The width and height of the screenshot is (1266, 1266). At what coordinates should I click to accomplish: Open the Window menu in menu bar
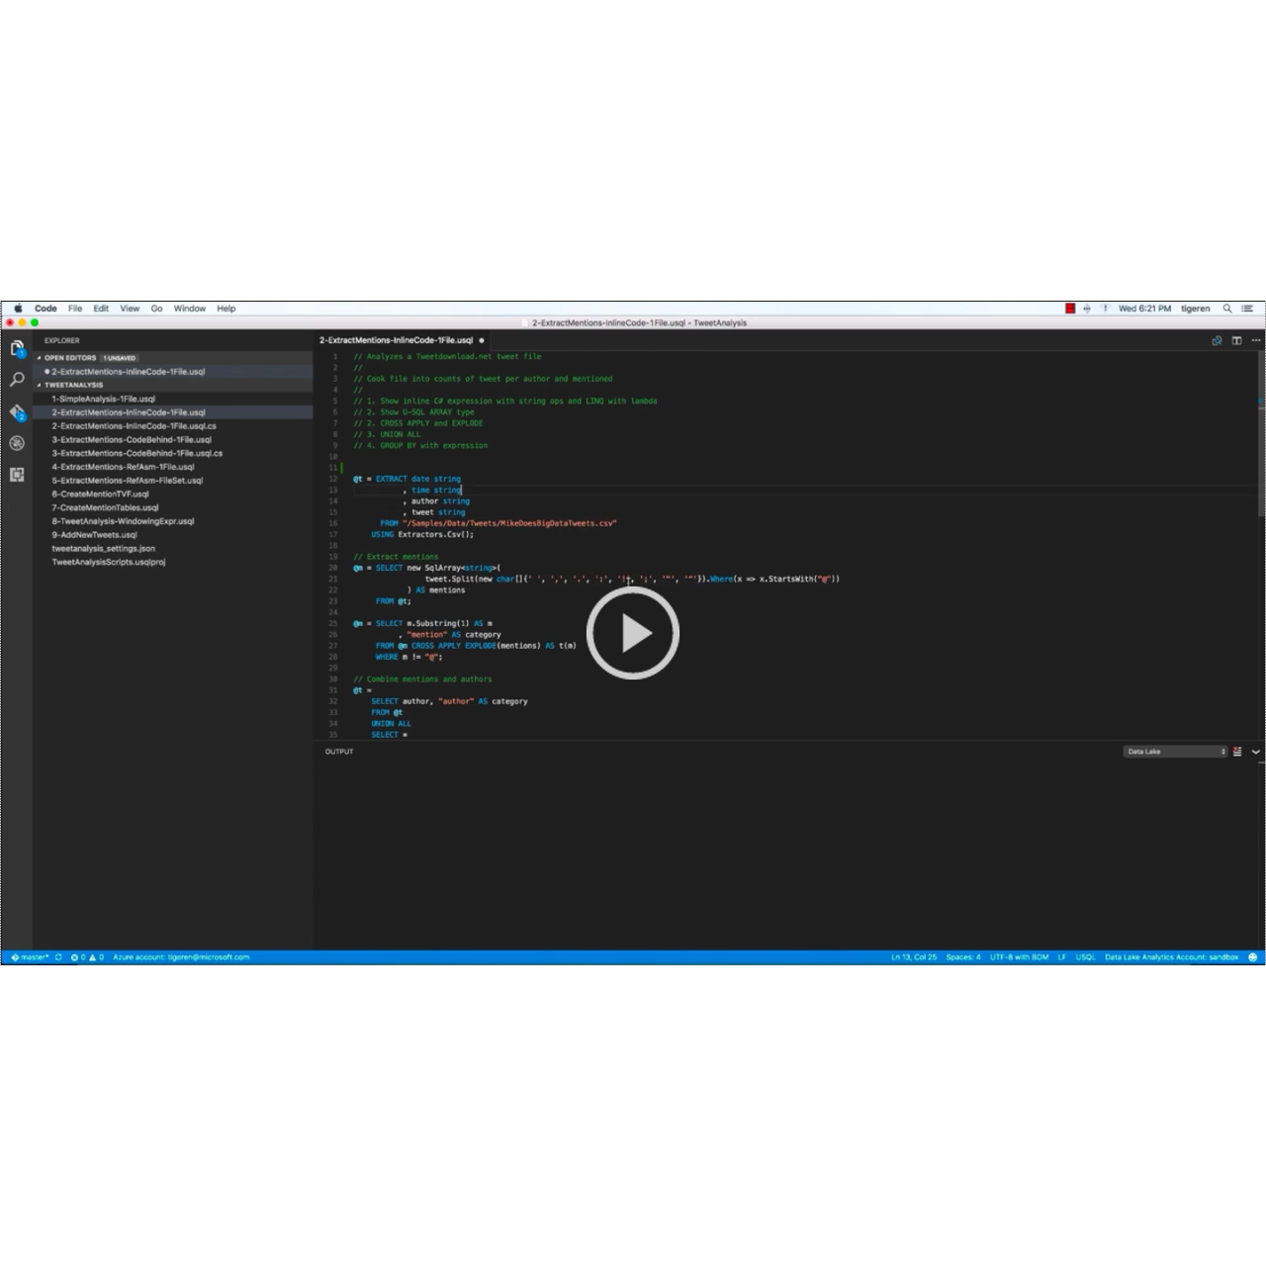189,308
